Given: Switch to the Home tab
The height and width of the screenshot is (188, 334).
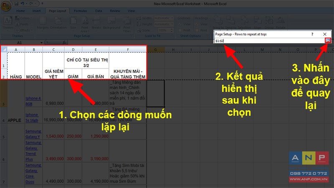Looking at the screenshot, I should [x=20, y=11].
